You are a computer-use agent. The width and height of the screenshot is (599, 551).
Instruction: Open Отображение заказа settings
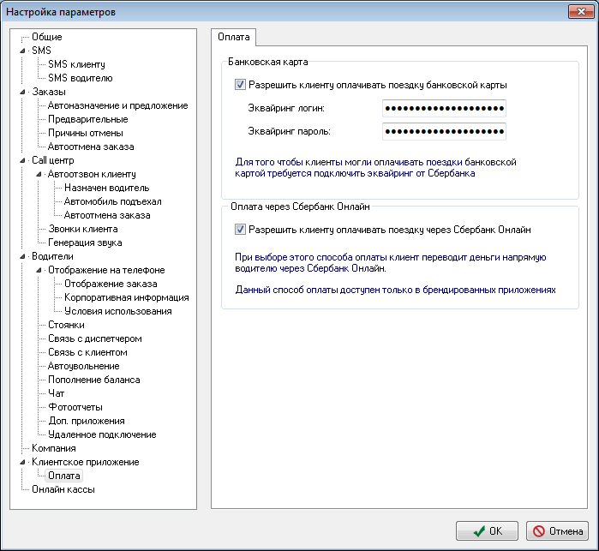[x=111, y=284]
